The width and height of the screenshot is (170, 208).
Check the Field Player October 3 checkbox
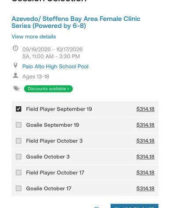point(18,141)
